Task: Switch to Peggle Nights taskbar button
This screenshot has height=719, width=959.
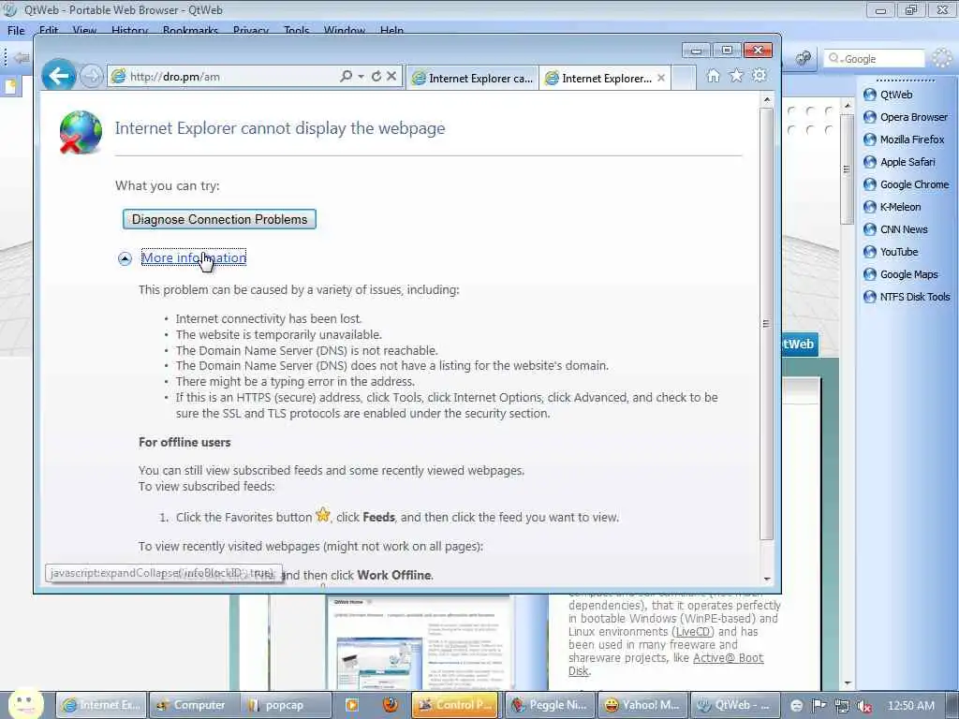Action: pos(549,705)
